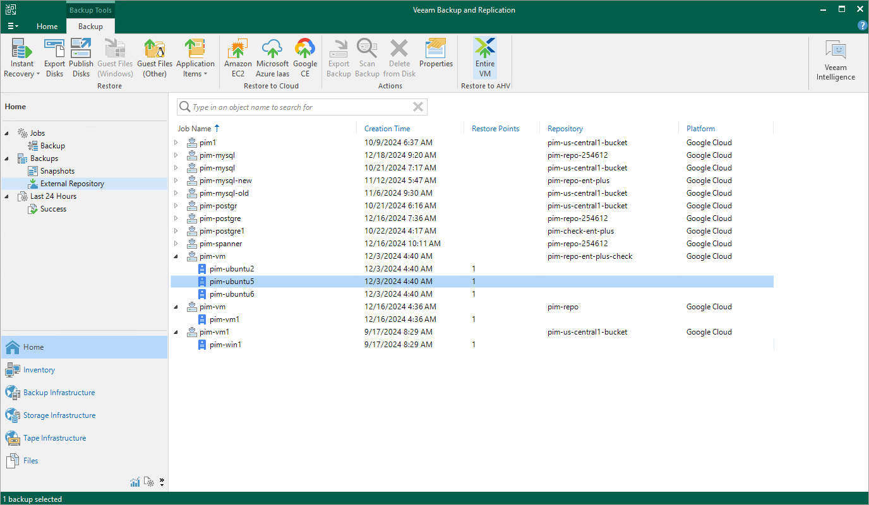The image size is (869, 505).
Task: Click the pim-repo-ent-plus-check repository cell
Action: [590, 256]
